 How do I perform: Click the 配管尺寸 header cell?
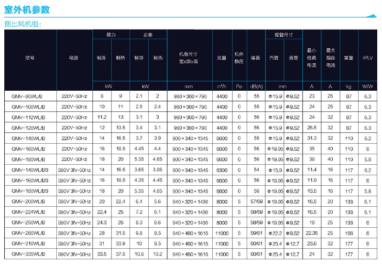(x=284, y=34)
